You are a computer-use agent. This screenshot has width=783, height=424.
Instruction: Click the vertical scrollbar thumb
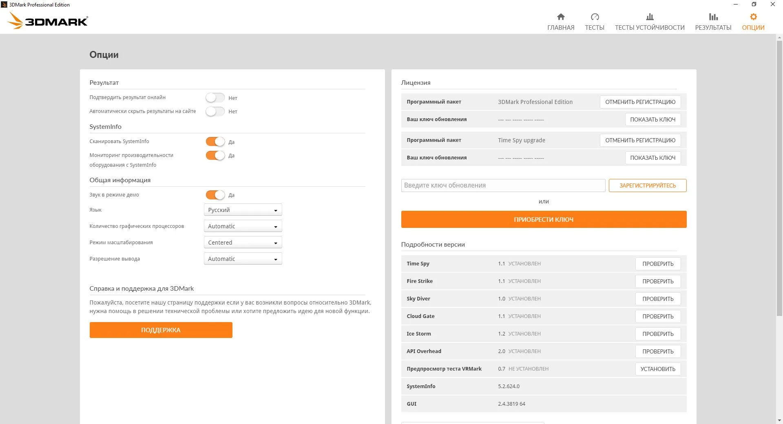(x=779, y=178)
